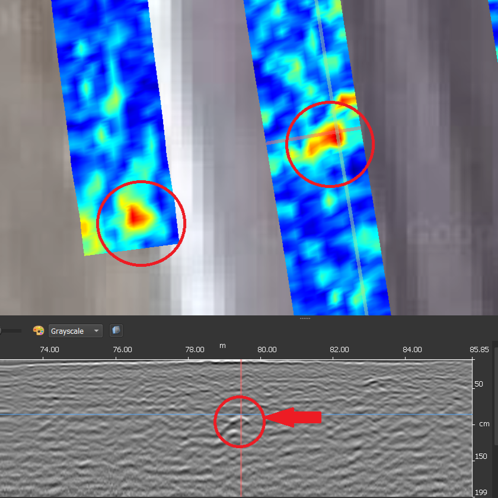
Task: Click the 74.00 mark on distance ruler
Action: coord(50,350)
